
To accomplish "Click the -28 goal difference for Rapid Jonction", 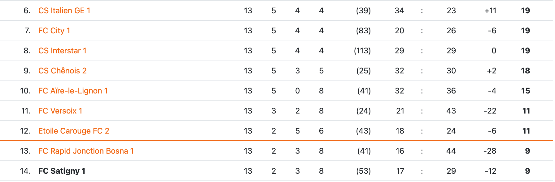I will point(490,151).
